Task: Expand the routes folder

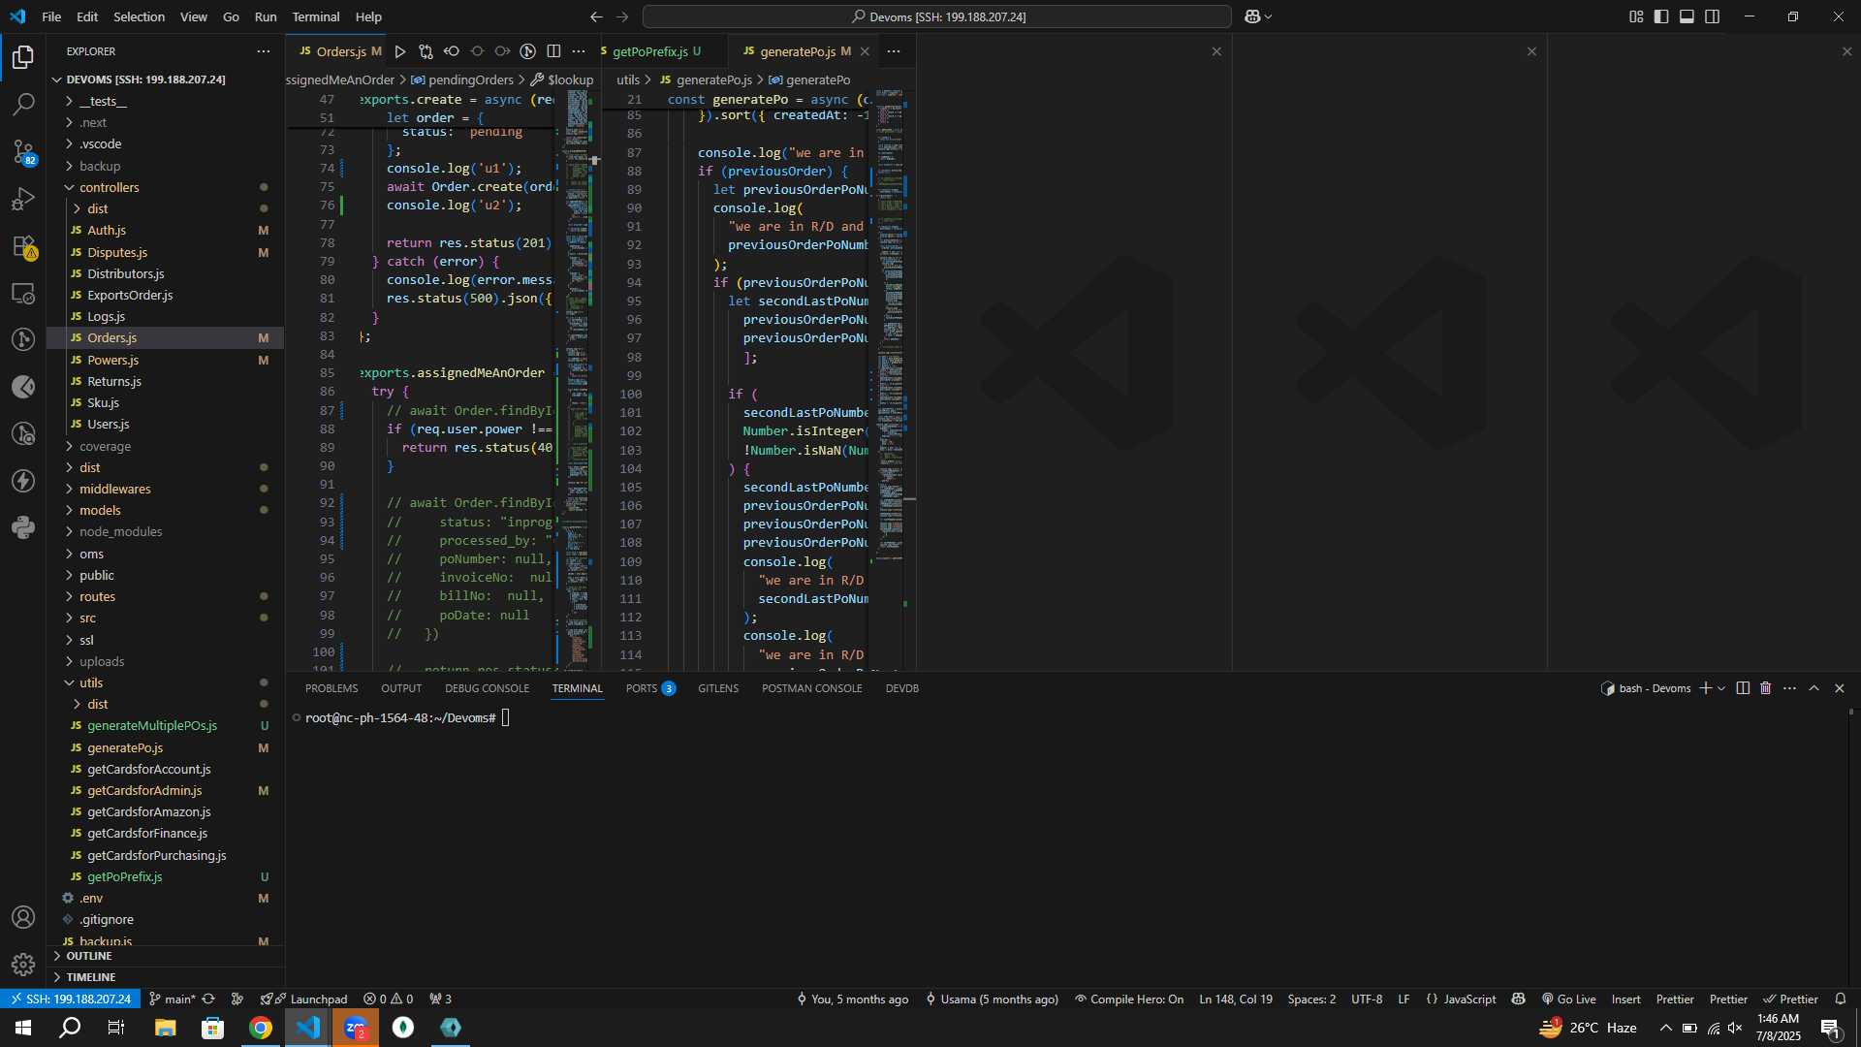Action: pos(165,596)
